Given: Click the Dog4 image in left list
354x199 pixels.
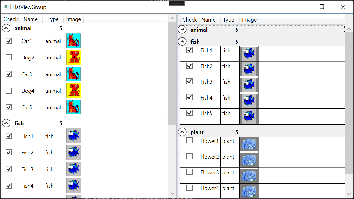Looking at the screenshot, I should [x=74, y=91].
